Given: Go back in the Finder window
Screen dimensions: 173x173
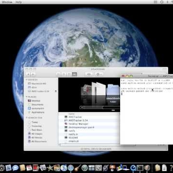Looking at the screenshot, I should click(28, 74).
